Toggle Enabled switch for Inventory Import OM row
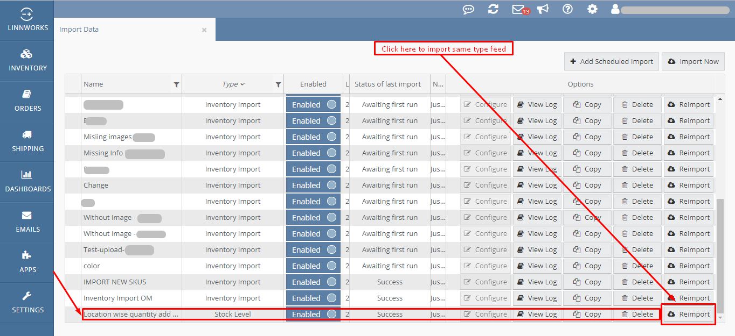The image size is (735, 336). tap(313, 298)
